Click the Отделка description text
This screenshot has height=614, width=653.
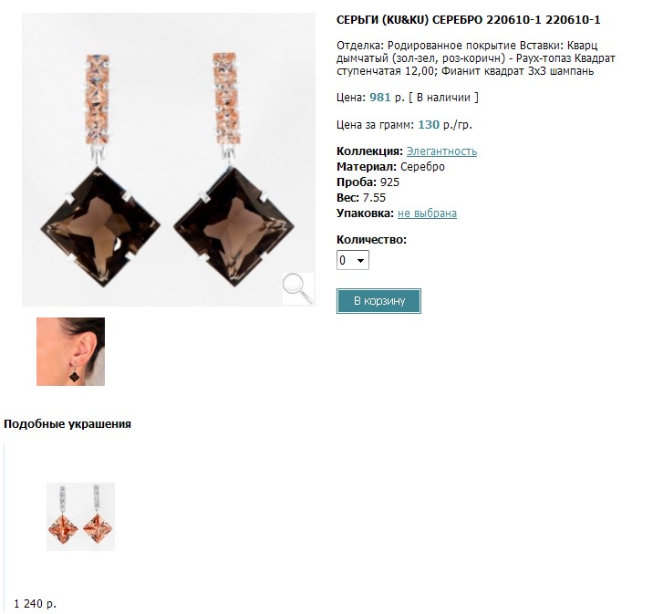475,57
